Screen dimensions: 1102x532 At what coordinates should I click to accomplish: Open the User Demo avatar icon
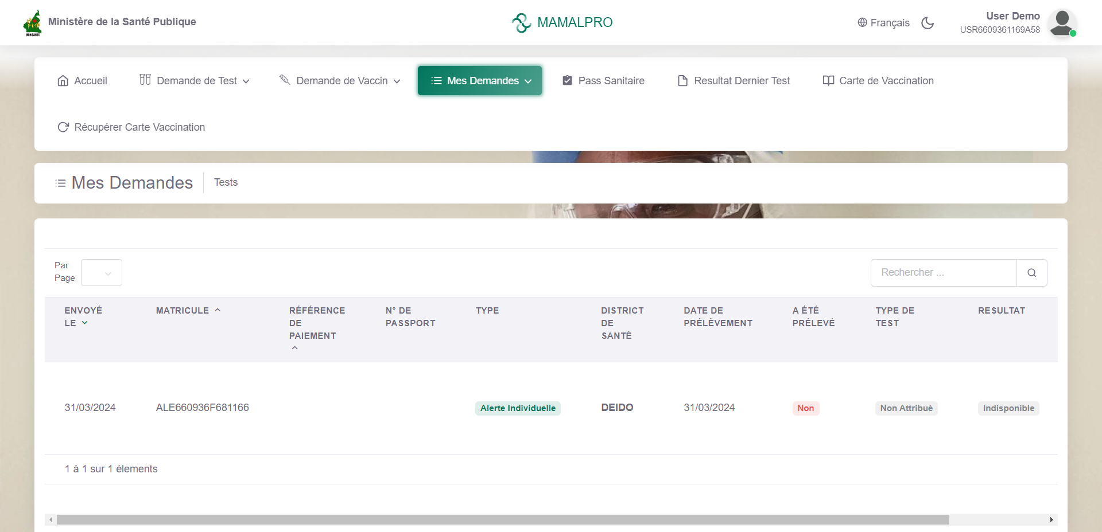click(1062, 23)
